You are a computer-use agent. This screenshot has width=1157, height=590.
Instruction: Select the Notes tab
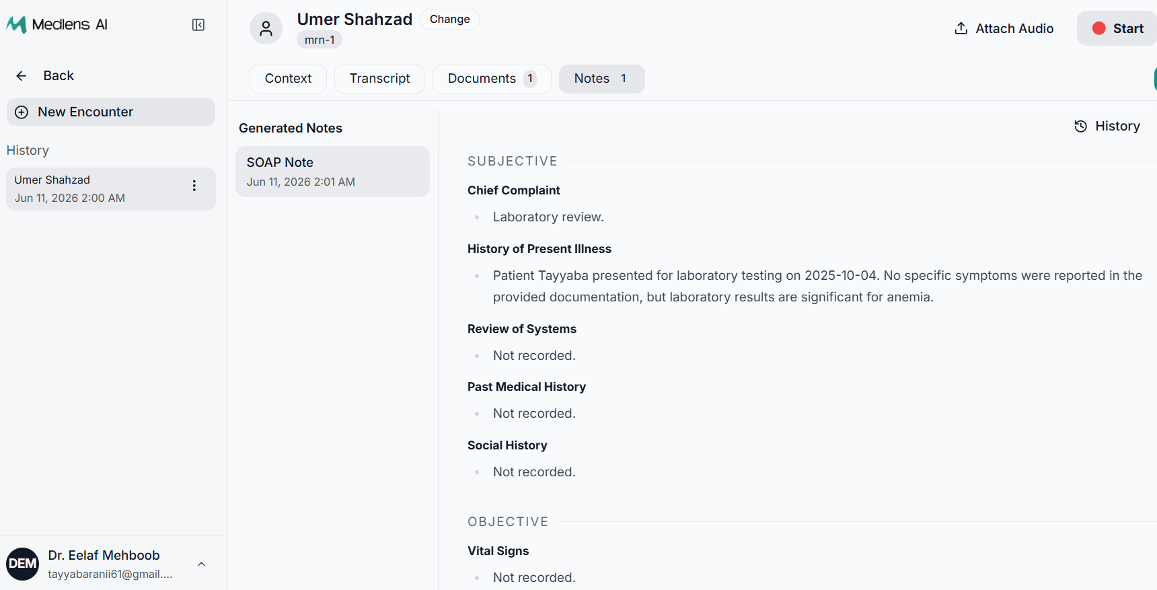tap(601, 79)
